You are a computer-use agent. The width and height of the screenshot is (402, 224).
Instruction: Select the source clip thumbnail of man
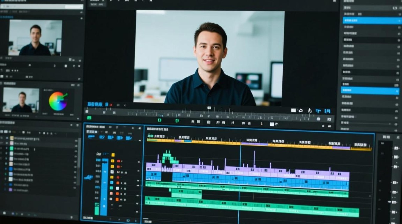(x=35, y=38)
